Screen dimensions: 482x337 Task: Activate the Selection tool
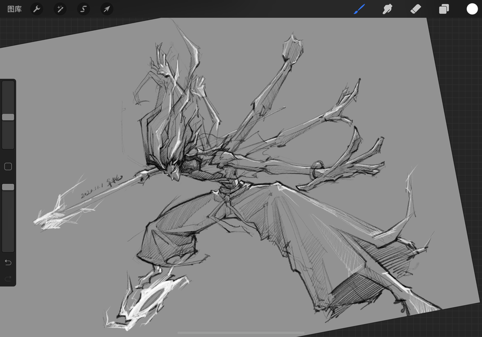83,9
